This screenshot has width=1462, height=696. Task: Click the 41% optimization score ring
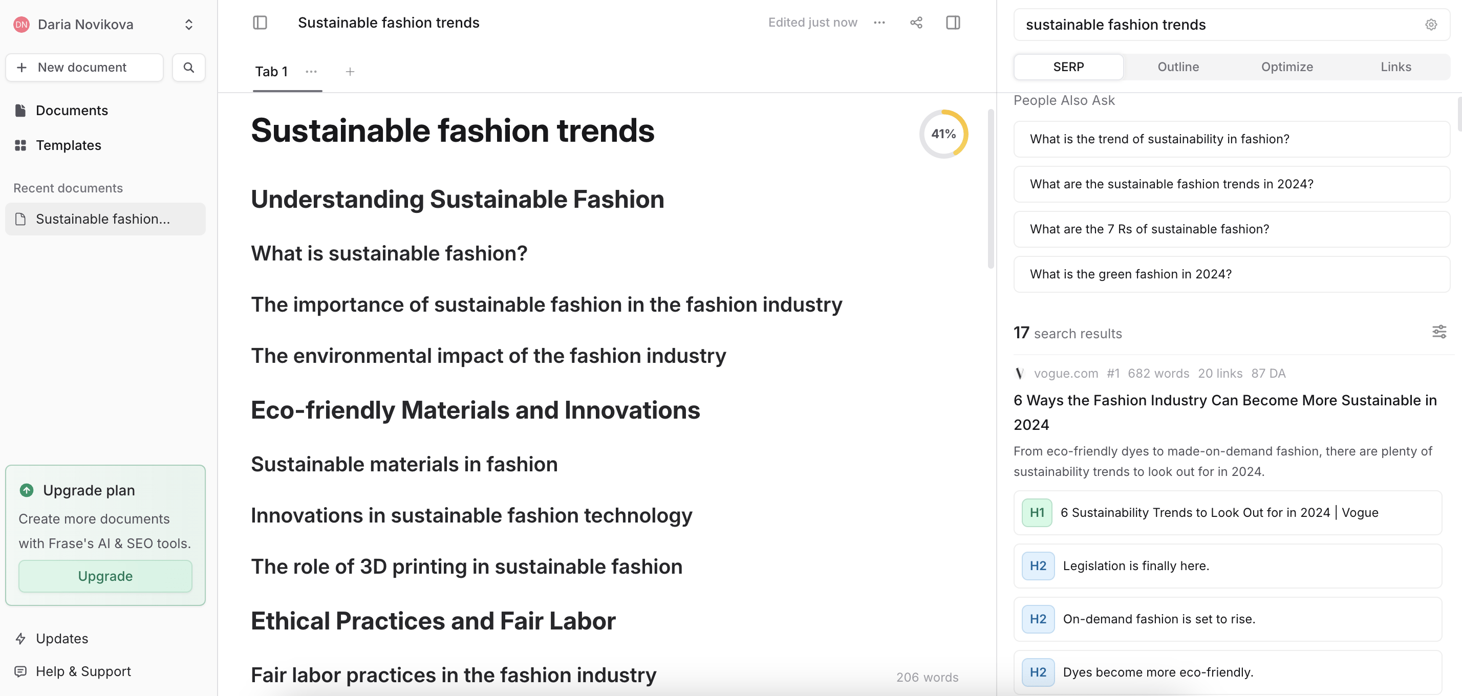pyautogui.click(x=943, y=134)
